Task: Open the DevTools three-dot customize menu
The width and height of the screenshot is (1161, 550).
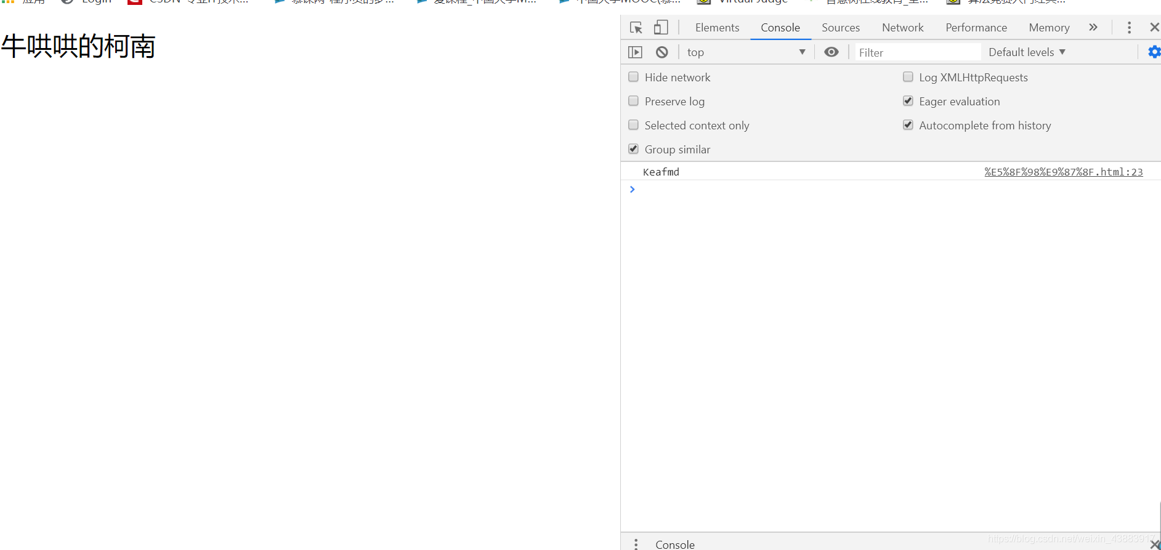Action: click(x=1129, y=28)
